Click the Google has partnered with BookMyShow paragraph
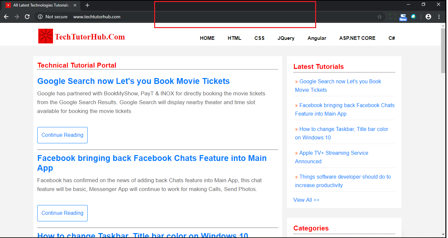Screen dimensions: 448x238 [152, 102]
